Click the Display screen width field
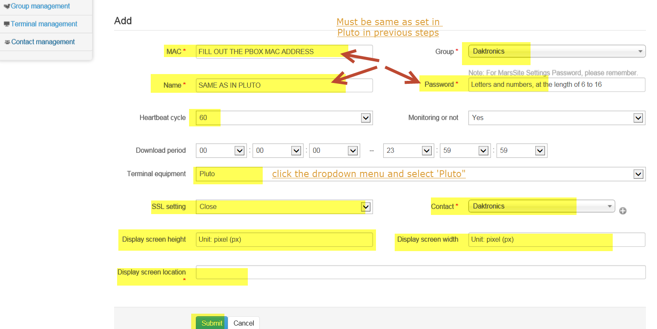The image size is (657, 329). point(557,240)
